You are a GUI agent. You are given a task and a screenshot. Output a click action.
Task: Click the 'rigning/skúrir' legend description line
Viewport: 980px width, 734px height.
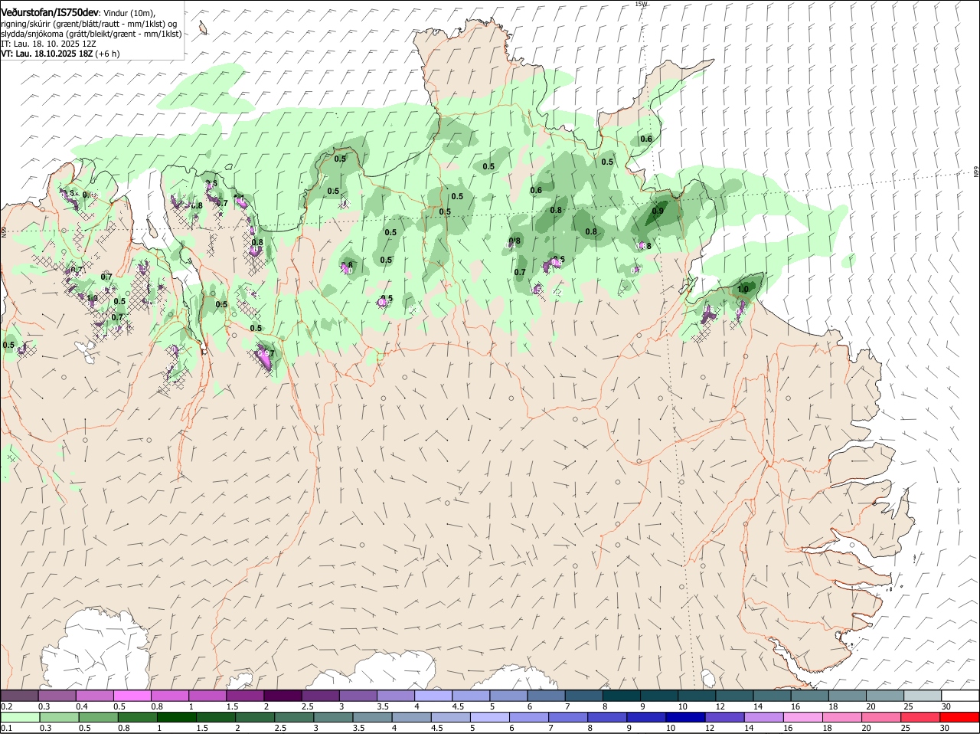[89, 23]
